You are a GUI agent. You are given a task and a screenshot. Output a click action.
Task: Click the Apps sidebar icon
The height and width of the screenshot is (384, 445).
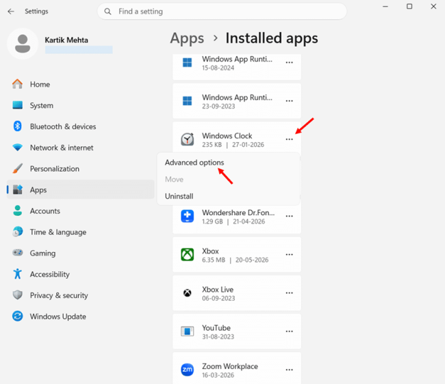pos(17,189)
